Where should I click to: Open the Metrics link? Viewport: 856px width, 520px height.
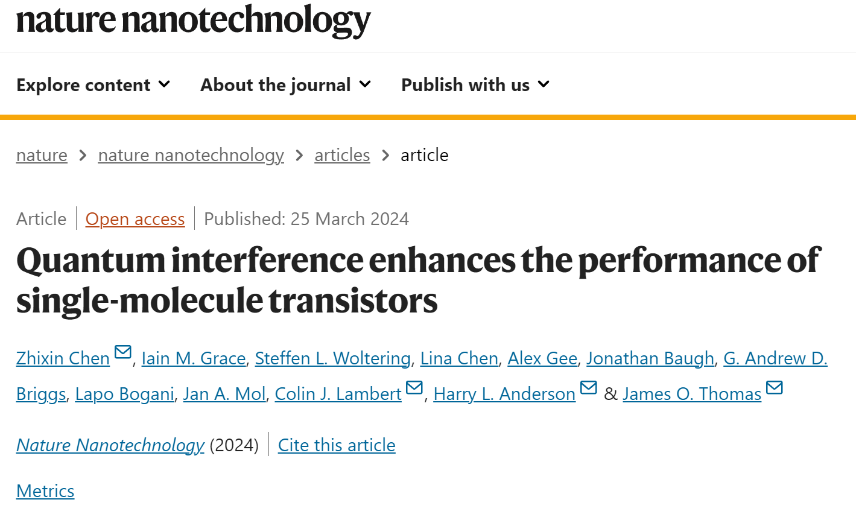point(45,491)
